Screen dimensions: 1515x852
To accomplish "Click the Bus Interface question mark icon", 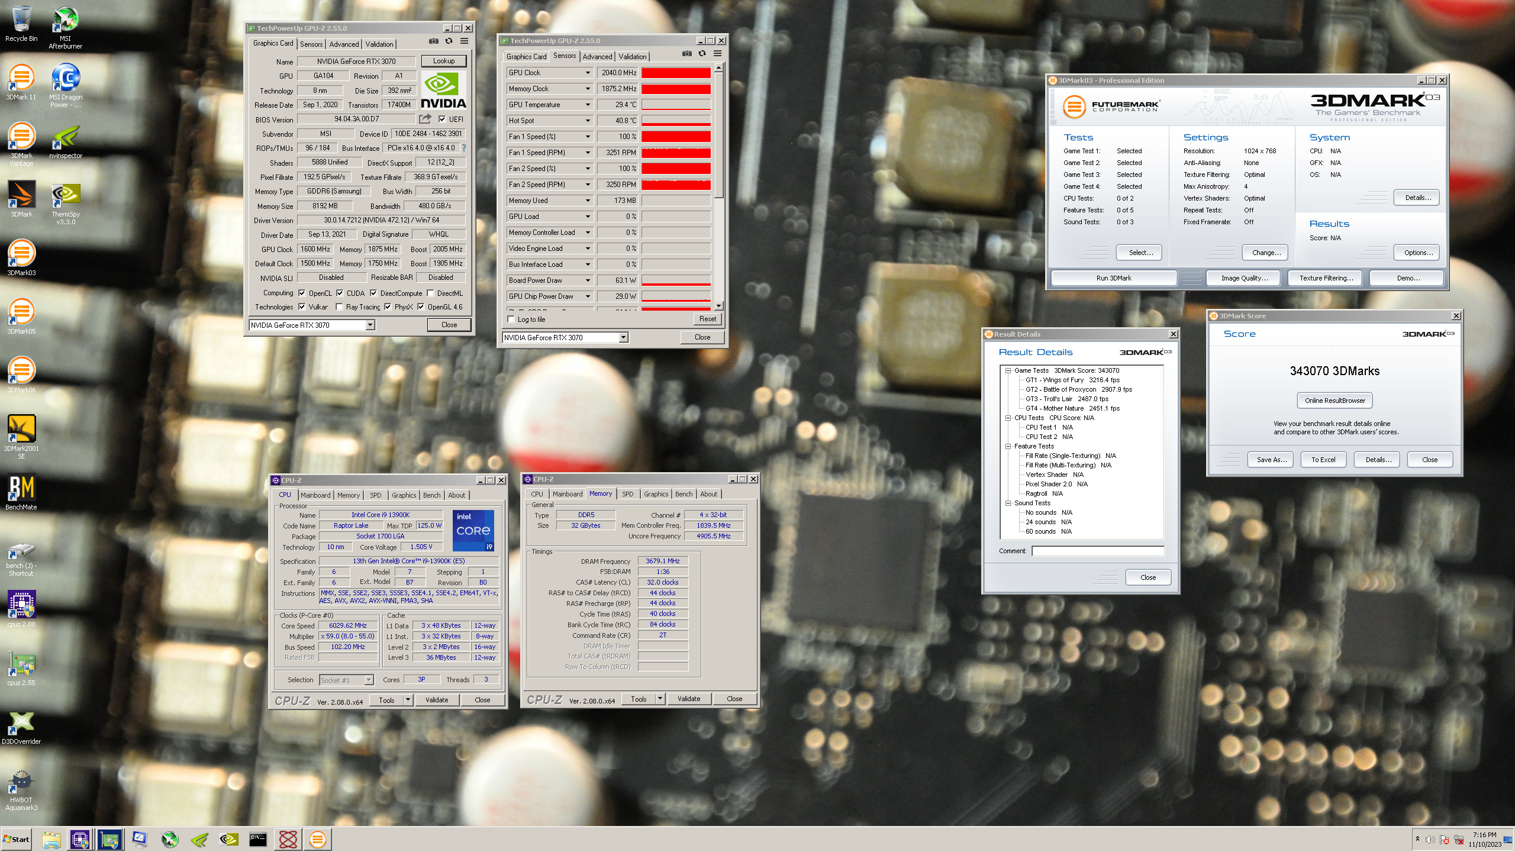I will pyautogui.click(x=463, y=148).
